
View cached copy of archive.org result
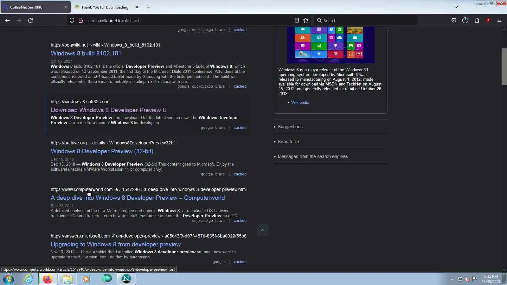coord(240,174)
